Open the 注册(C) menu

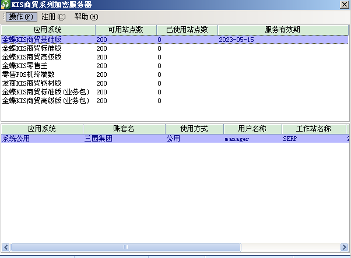(54, 17)
